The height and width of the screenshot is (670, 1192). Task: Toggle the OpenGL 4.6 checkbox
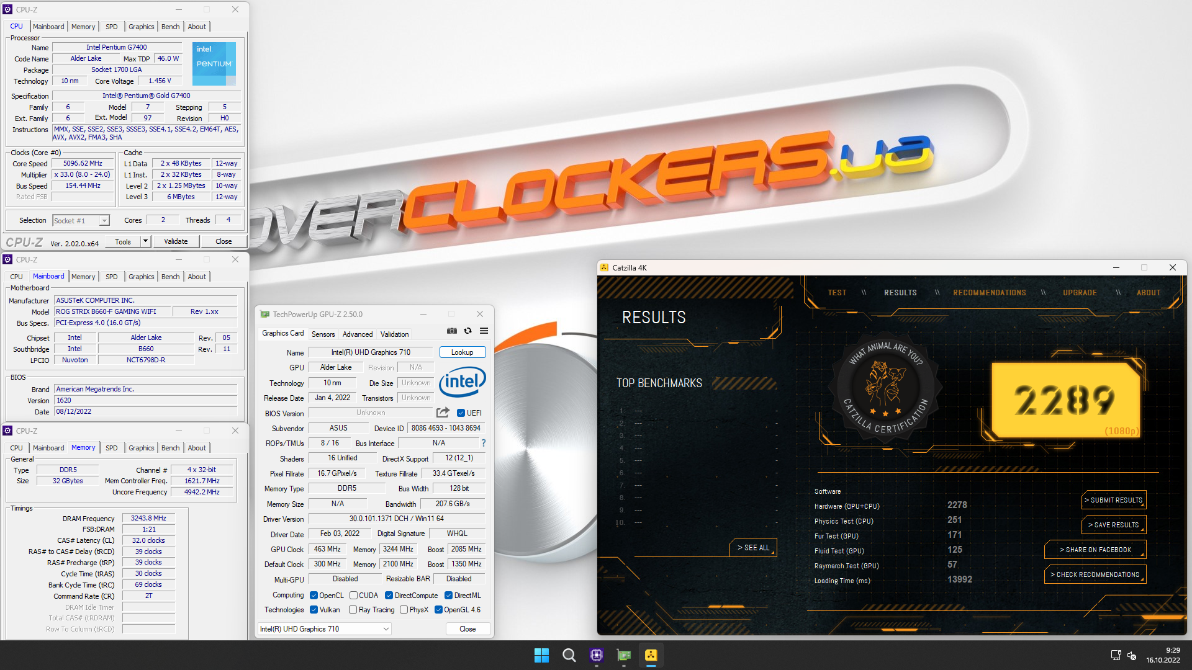(x=438, y=610)
